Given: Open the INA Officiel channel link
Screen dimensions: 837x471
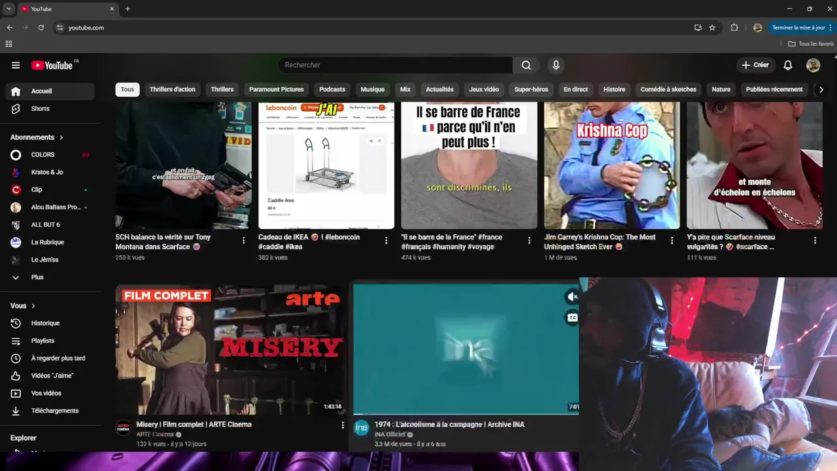Looking at the screenshot, I should pos(390,434).
